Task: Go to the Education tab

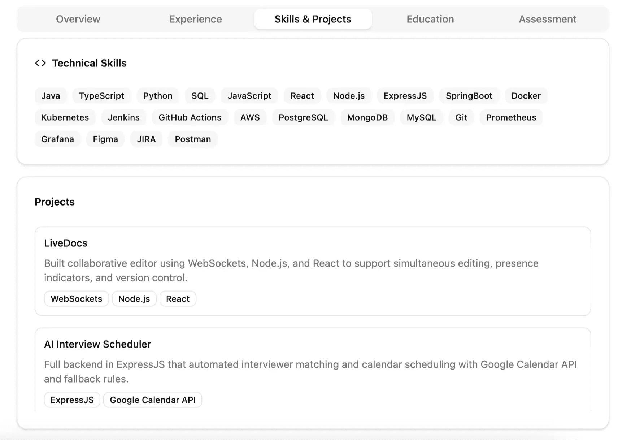Action: click(x=430, y=19)
